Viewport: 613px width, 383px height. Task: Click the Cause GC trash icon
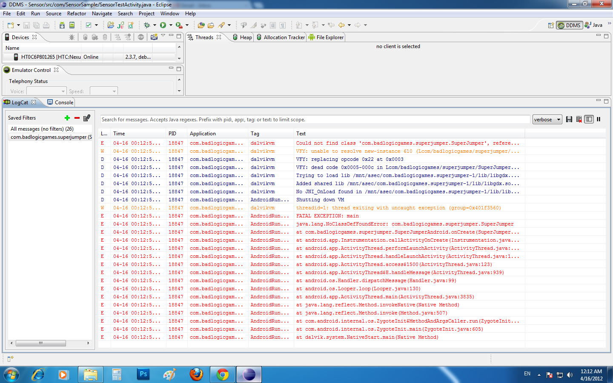(105, 37)
